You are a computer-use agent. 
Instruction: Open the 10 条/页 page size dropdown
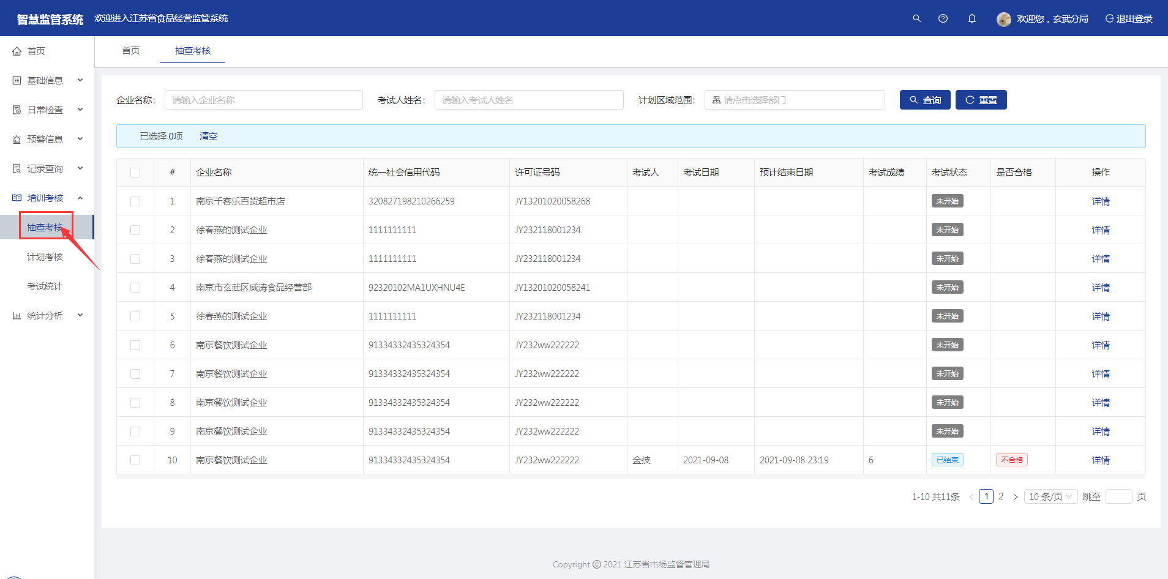pyautogui.click(x=1050, y=496)
